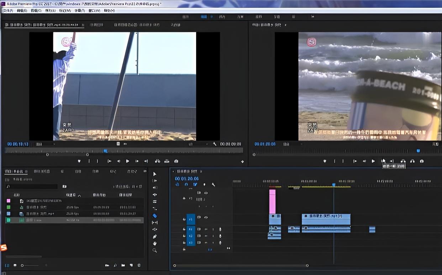Toggle Linked Selection in the timeline header
The image size is (442, 275).
coord(195,185)
